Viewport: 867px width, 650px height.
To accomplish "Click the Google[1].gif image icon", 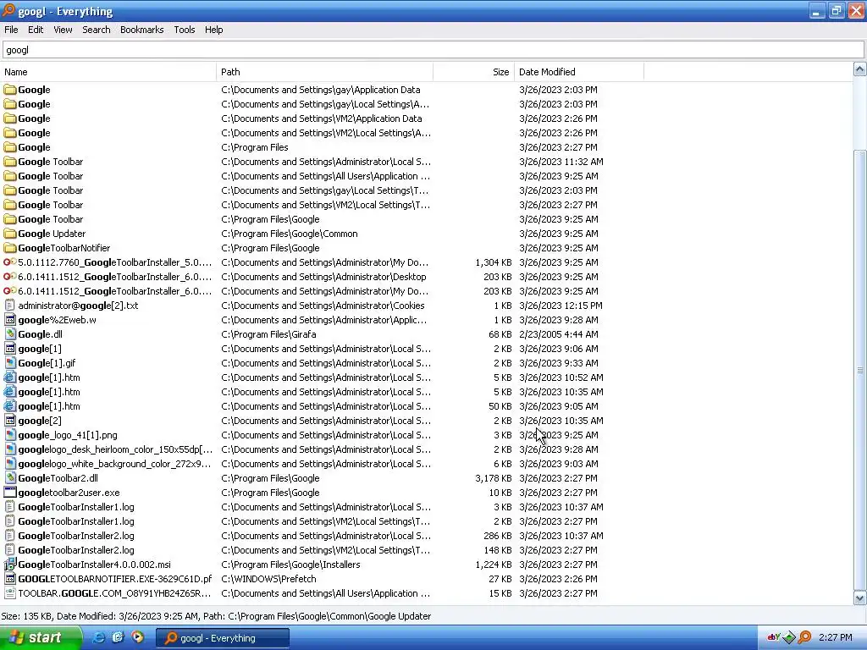I will coord(10,363).
